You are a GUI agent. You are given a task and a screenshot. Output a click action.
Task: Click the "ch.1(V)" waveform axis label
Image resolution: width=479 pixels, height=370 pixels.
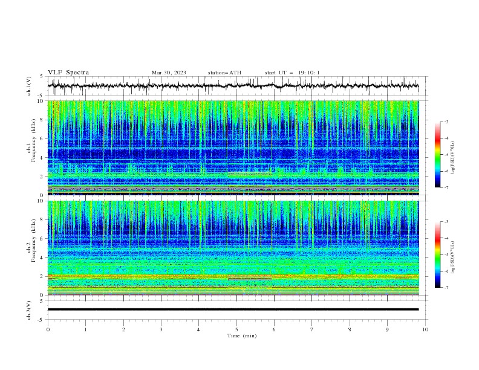point(29,86)
